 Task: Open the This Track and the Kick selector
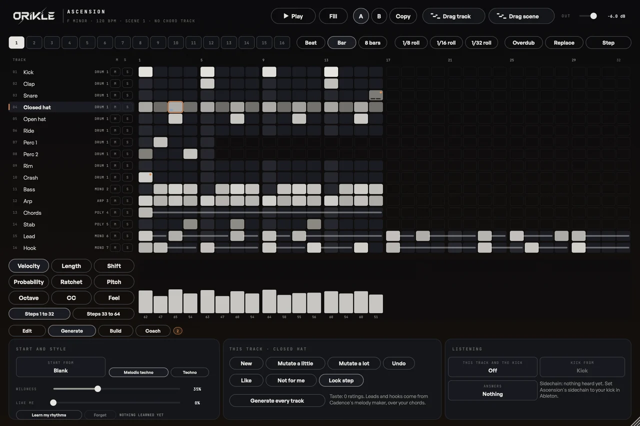492,367
